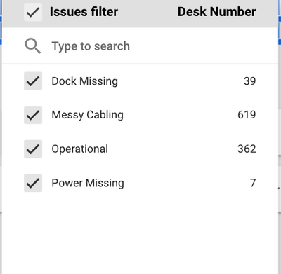The width and height of the screenshot is (281, 274).
Task: Click the 362 value for Operational
Action: coord(247,149)
